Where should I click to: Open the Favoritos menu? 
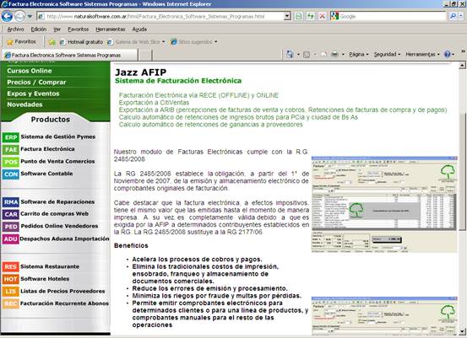pos(79,30)
